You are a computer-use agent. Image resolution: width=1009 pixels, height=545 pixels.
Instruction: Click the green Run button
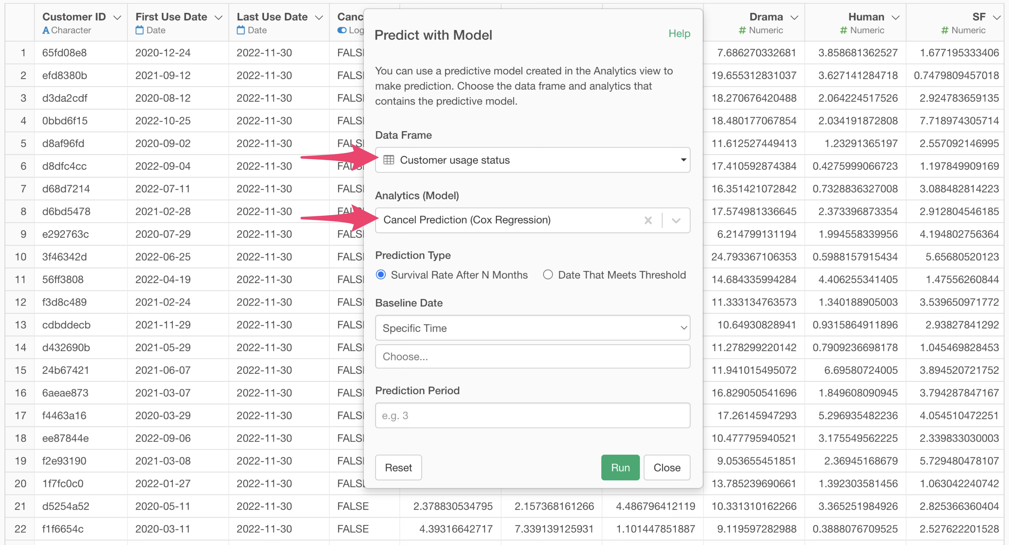point(620,467)
